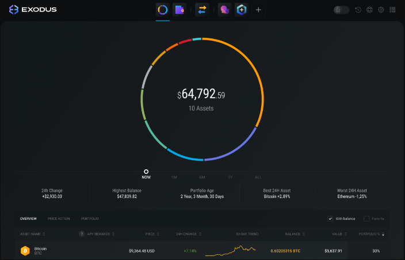Click Best 24H Asset Bitcoin +2.89%
405x260 pixels.
[x=277, y=193]
